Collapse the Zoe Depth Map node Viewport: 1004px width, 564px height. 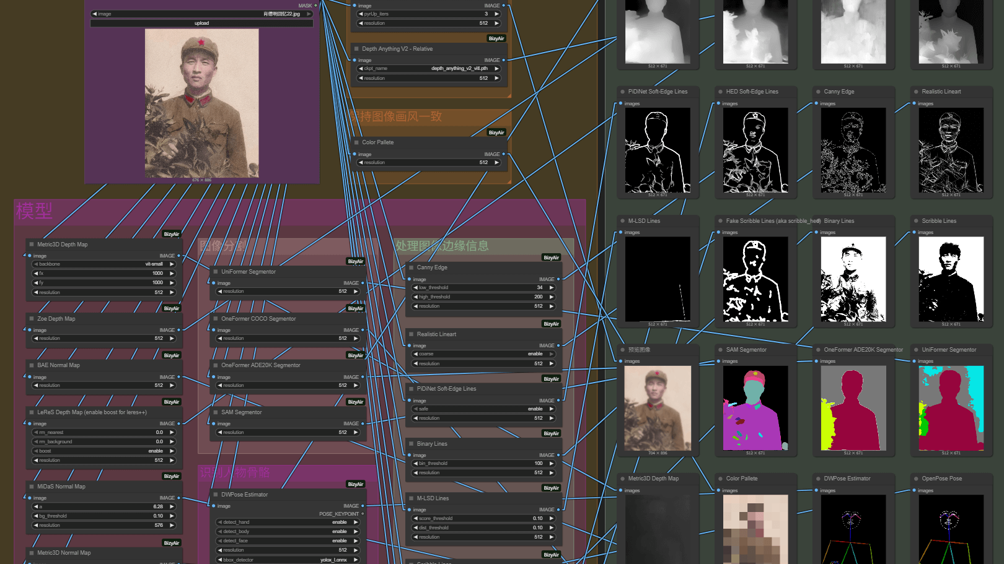pos(32,319)
